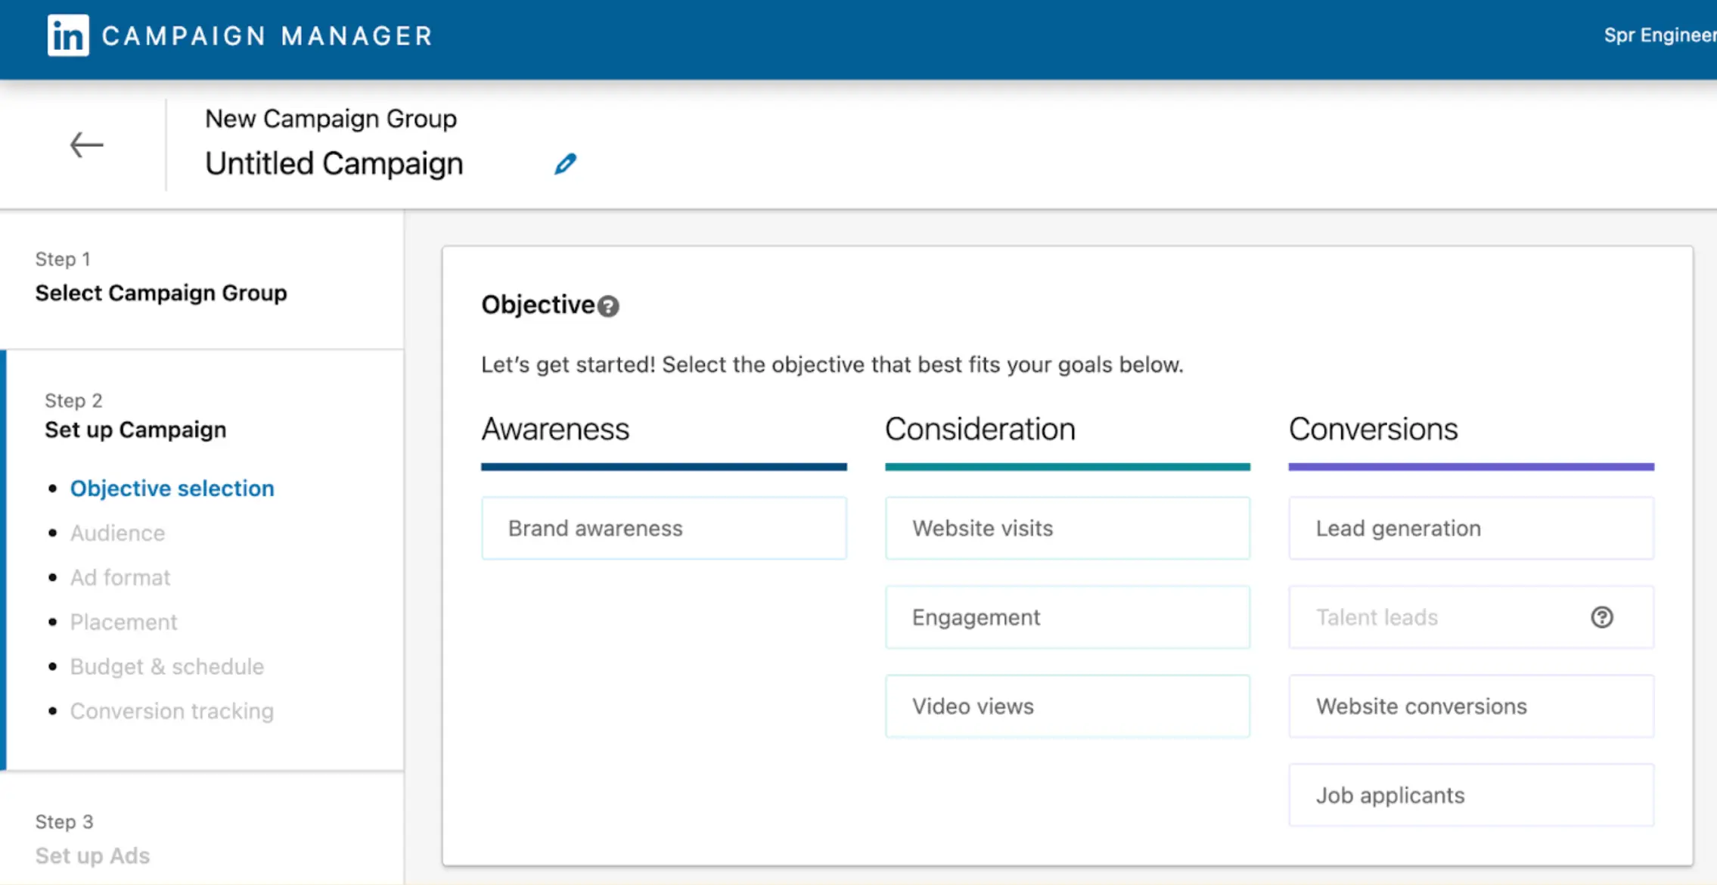Choose Website visits under Consideration

click(1067, 528)
